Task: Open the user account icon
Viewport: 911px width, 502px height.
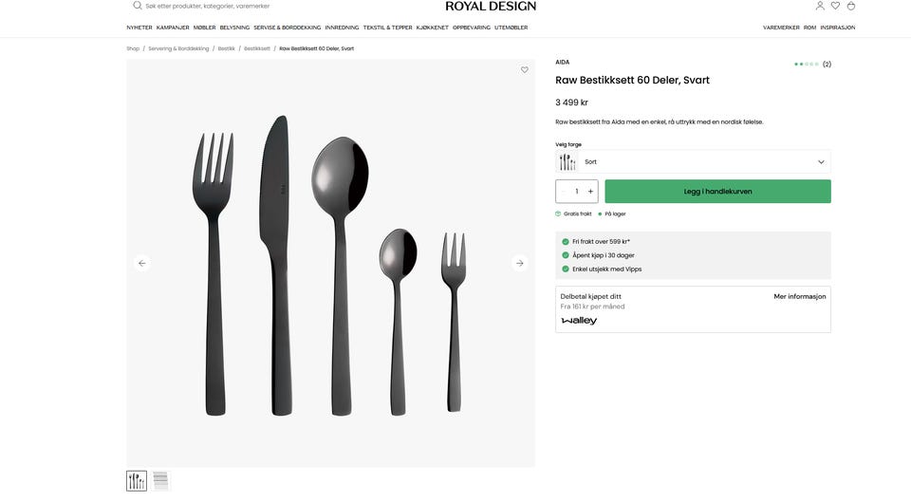Action: click(x=820, y=6)
